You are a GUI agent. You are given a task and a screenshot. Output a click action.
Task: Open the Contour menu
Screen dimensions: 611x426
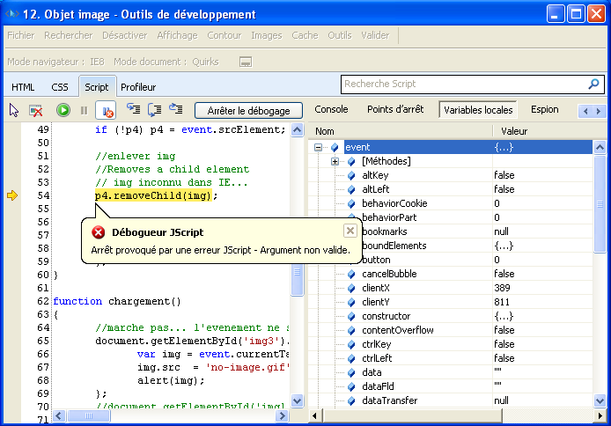point(224,35)
